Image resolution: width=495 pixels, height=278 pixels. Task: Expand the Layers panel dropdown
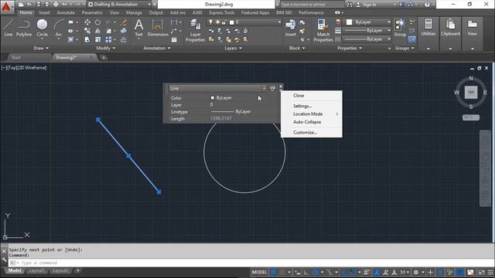(x=233, y=48)
